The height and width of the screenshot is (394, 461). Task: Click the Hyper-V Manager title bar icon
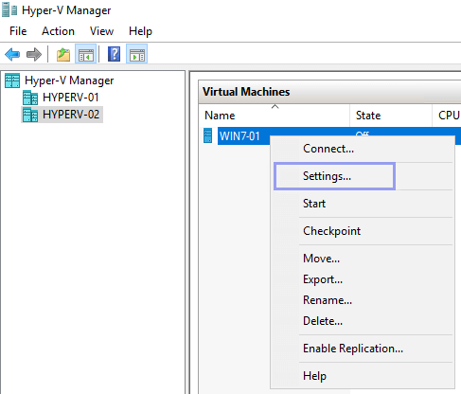click(x=9, y=9)
